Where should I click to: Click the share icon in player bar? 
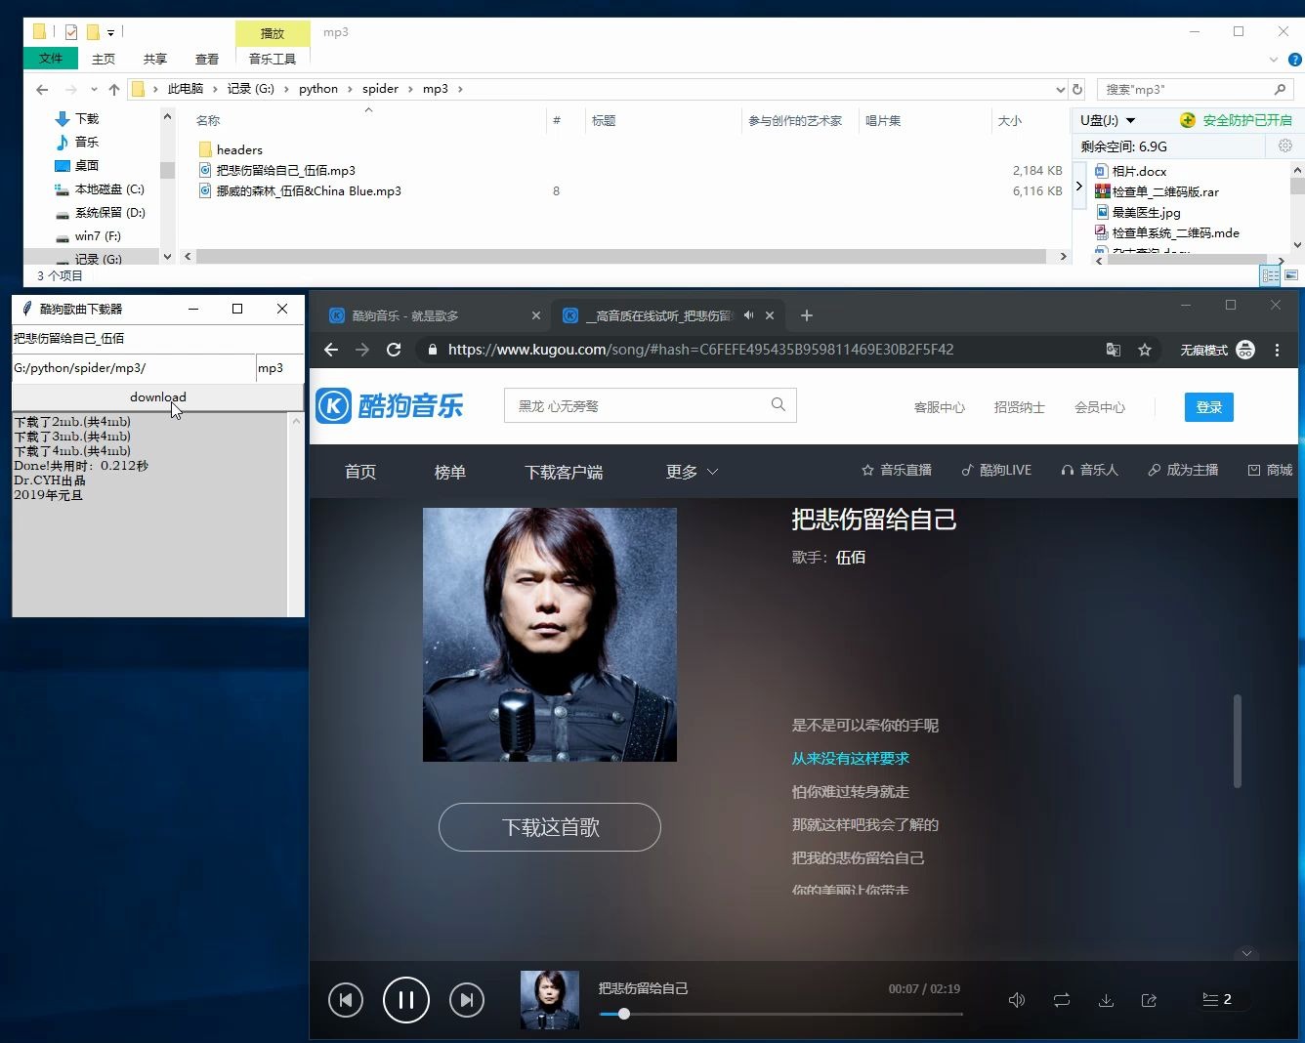coord(1149,1000)
